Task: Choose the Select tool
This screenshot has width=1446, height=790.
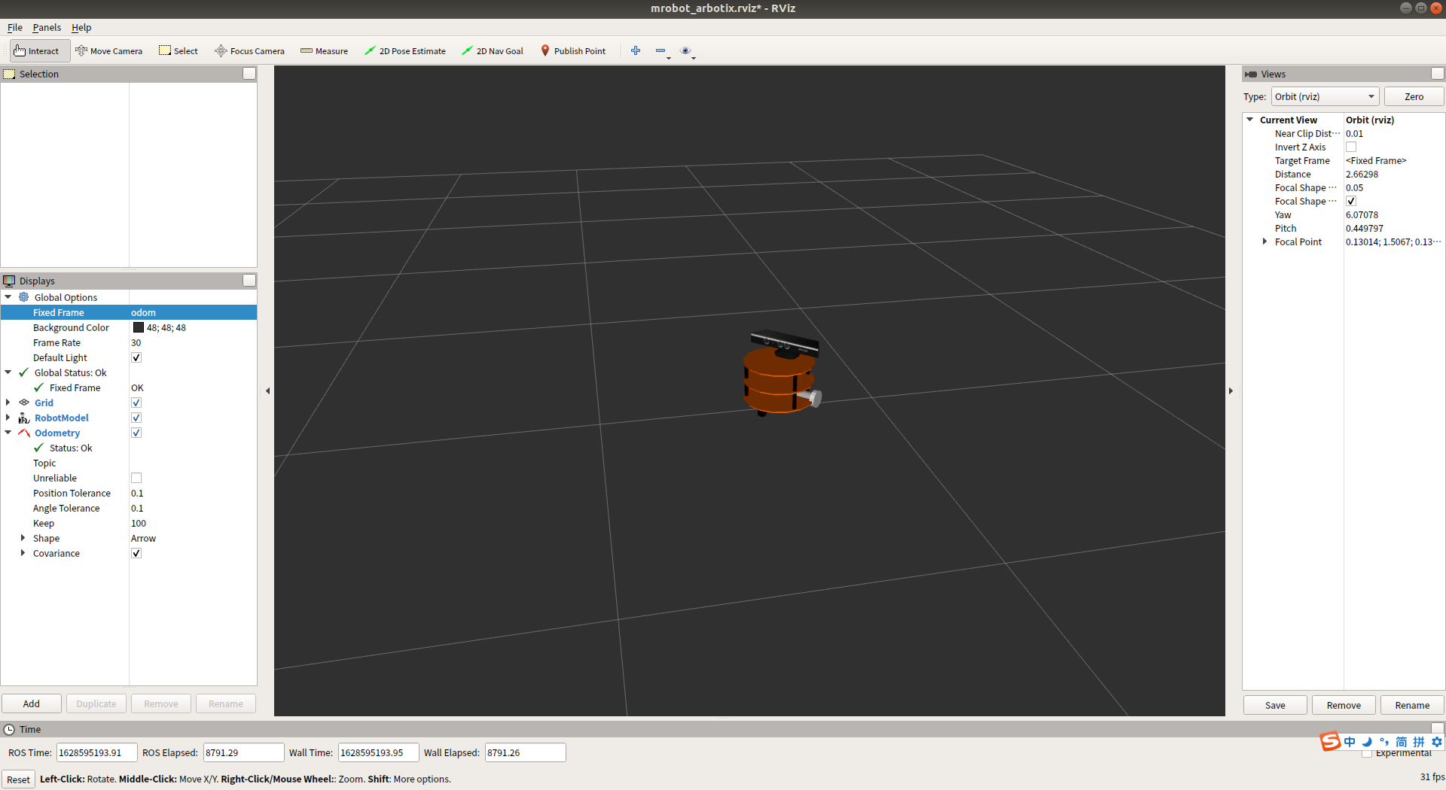Action: (178, 51)
